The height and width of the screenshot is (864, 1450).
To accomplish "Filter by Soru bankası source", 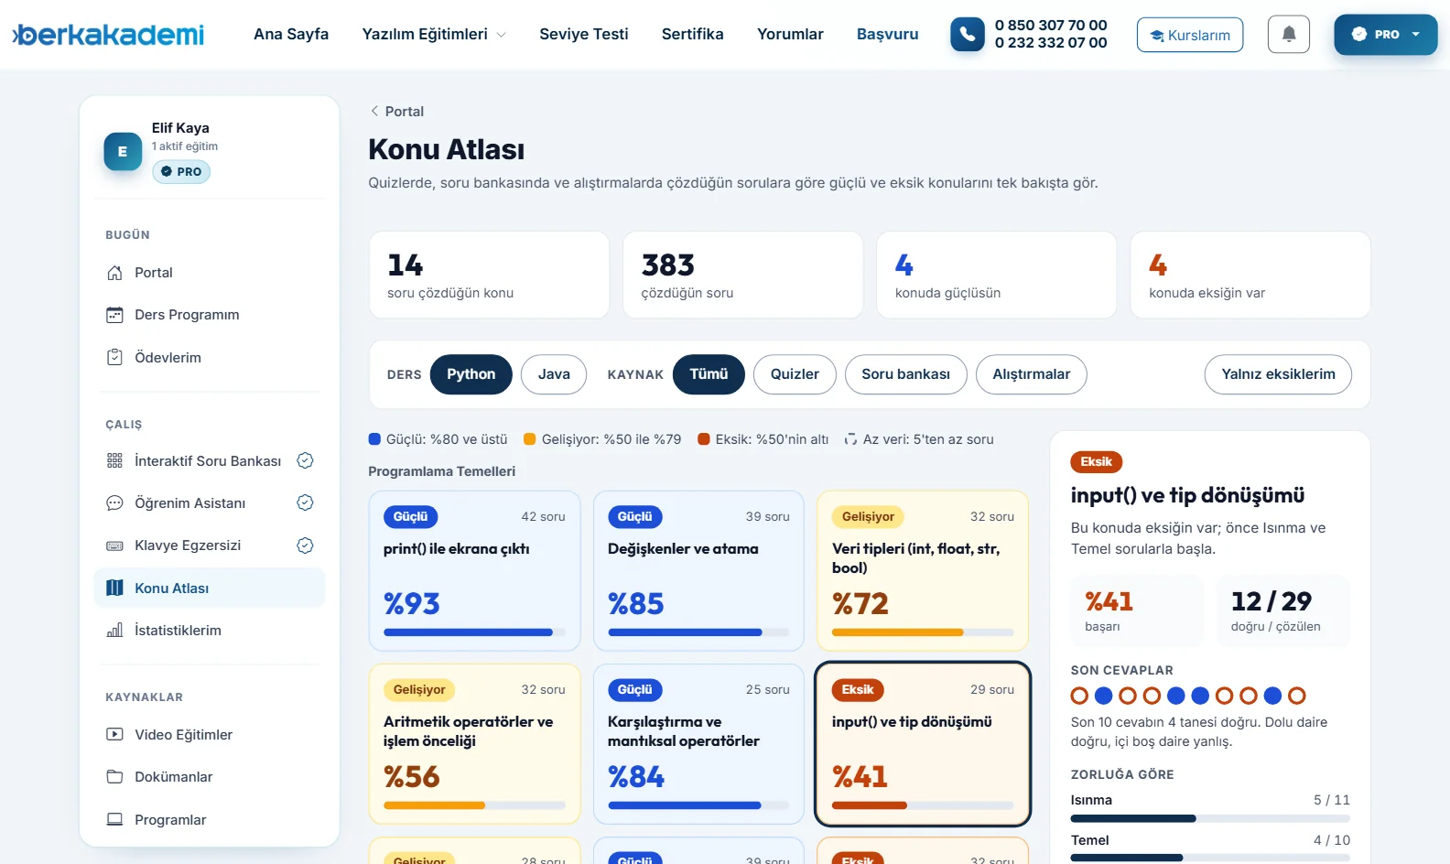I will point(905,374).
